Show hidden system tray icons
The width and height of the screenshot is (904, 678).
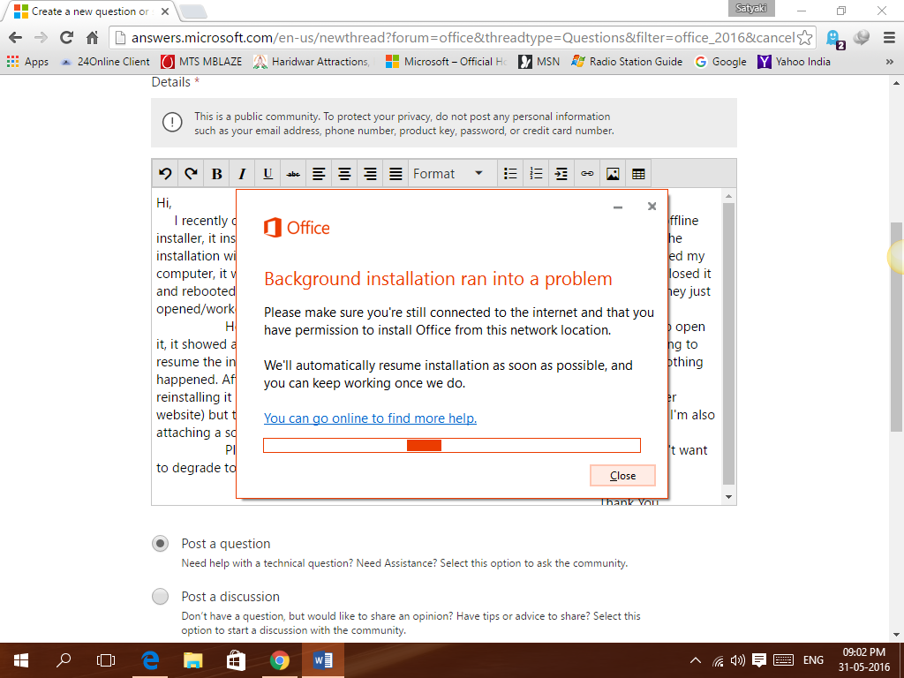696,660
